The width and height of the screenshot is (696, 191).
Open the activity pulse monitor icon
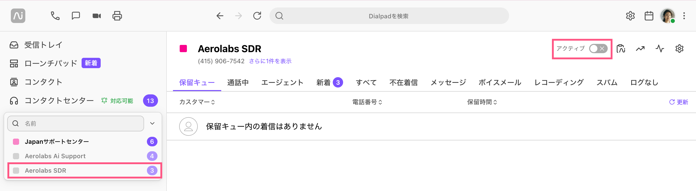tap(660, 49)
